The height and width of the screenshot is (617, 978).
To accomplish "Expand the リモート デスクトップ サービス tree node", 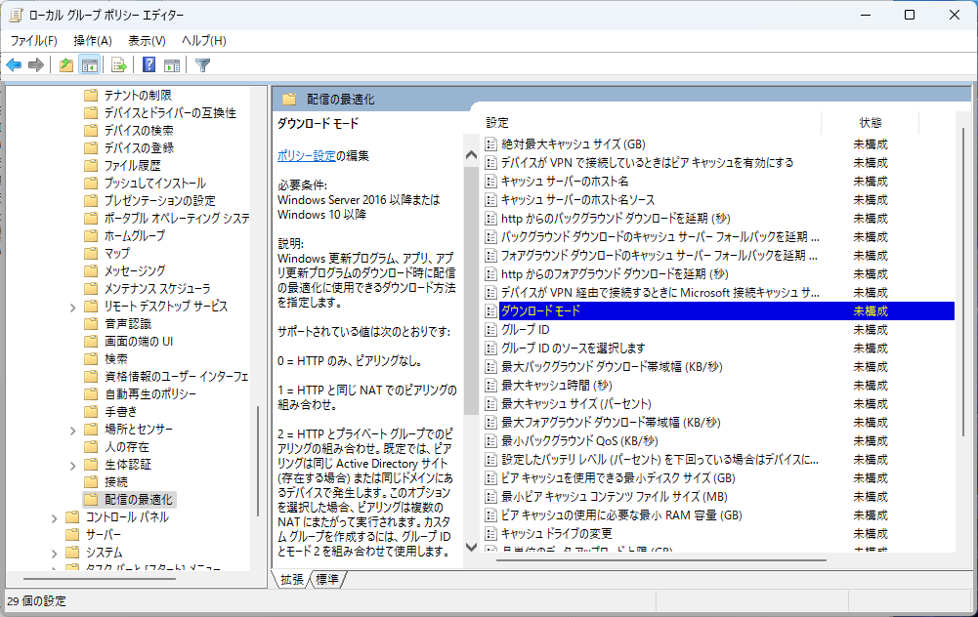I will (73, 307).
